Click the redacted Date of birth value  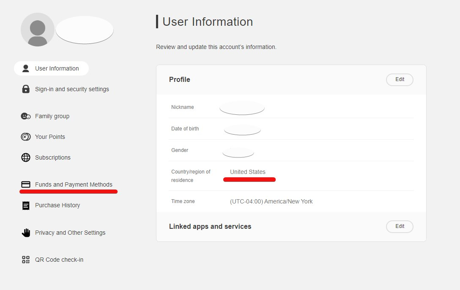pyautogui.click(x=242, y=129)
